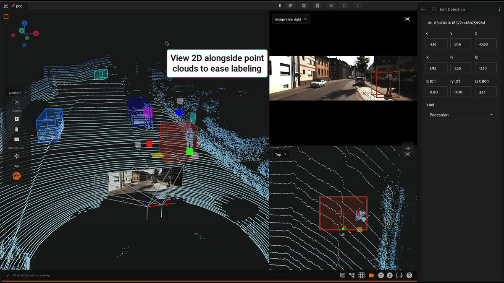Click the maximize icon on the Top view panel
The height and width of the screenshot is (283, 504).
tap(407, 154)
